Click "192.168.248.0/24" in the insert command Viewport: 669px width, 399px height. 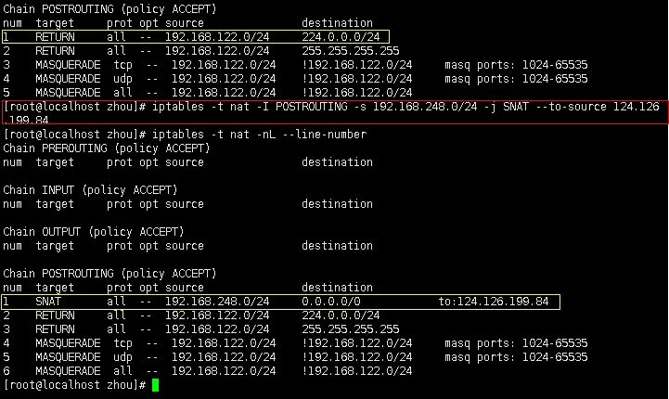pyautogui.click(x=425, y=107)
